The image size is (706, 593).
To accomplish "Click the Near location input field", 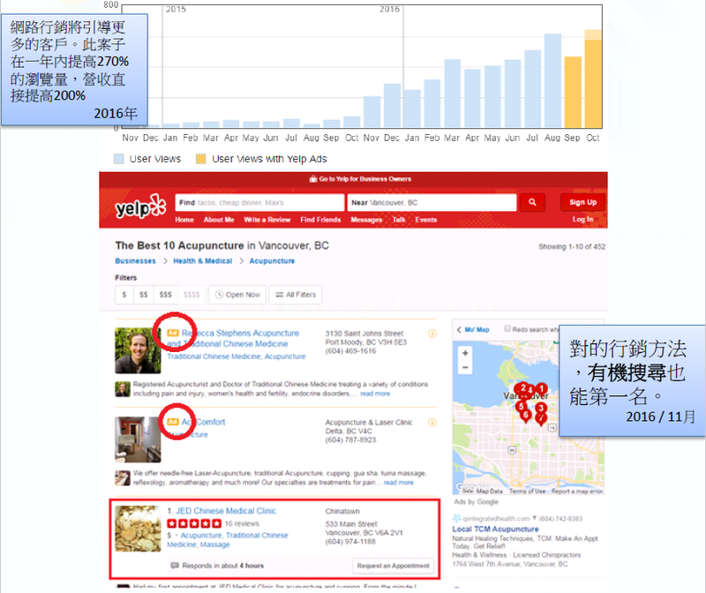I will click(431, 203).
